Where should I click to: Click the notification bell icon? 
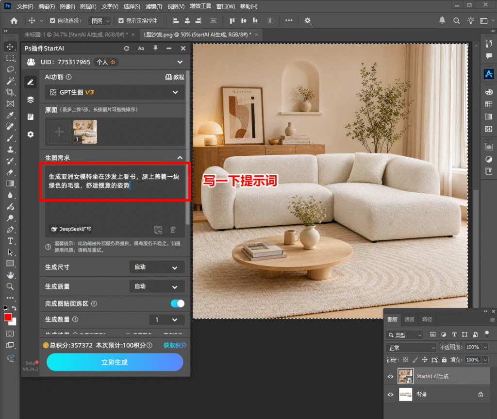point(442,20)
